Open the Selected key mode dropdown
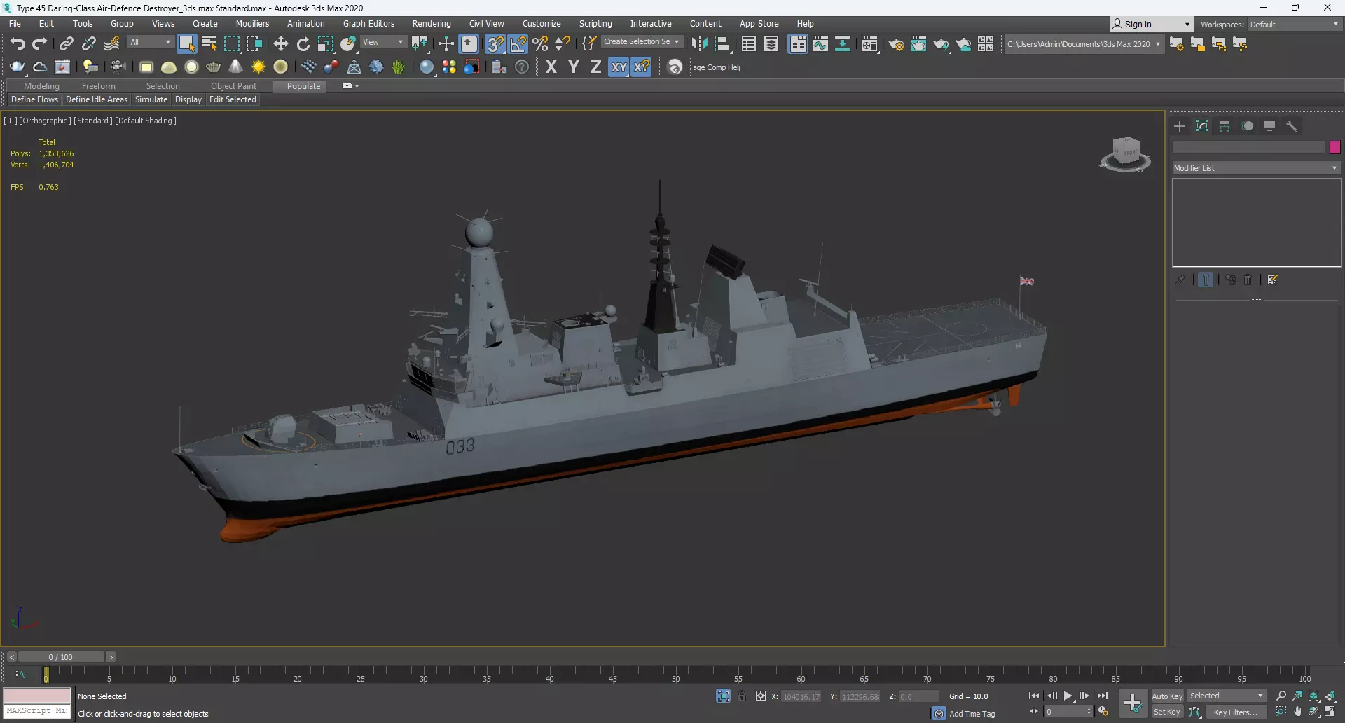1345x723 pixels. [1227, 696]
